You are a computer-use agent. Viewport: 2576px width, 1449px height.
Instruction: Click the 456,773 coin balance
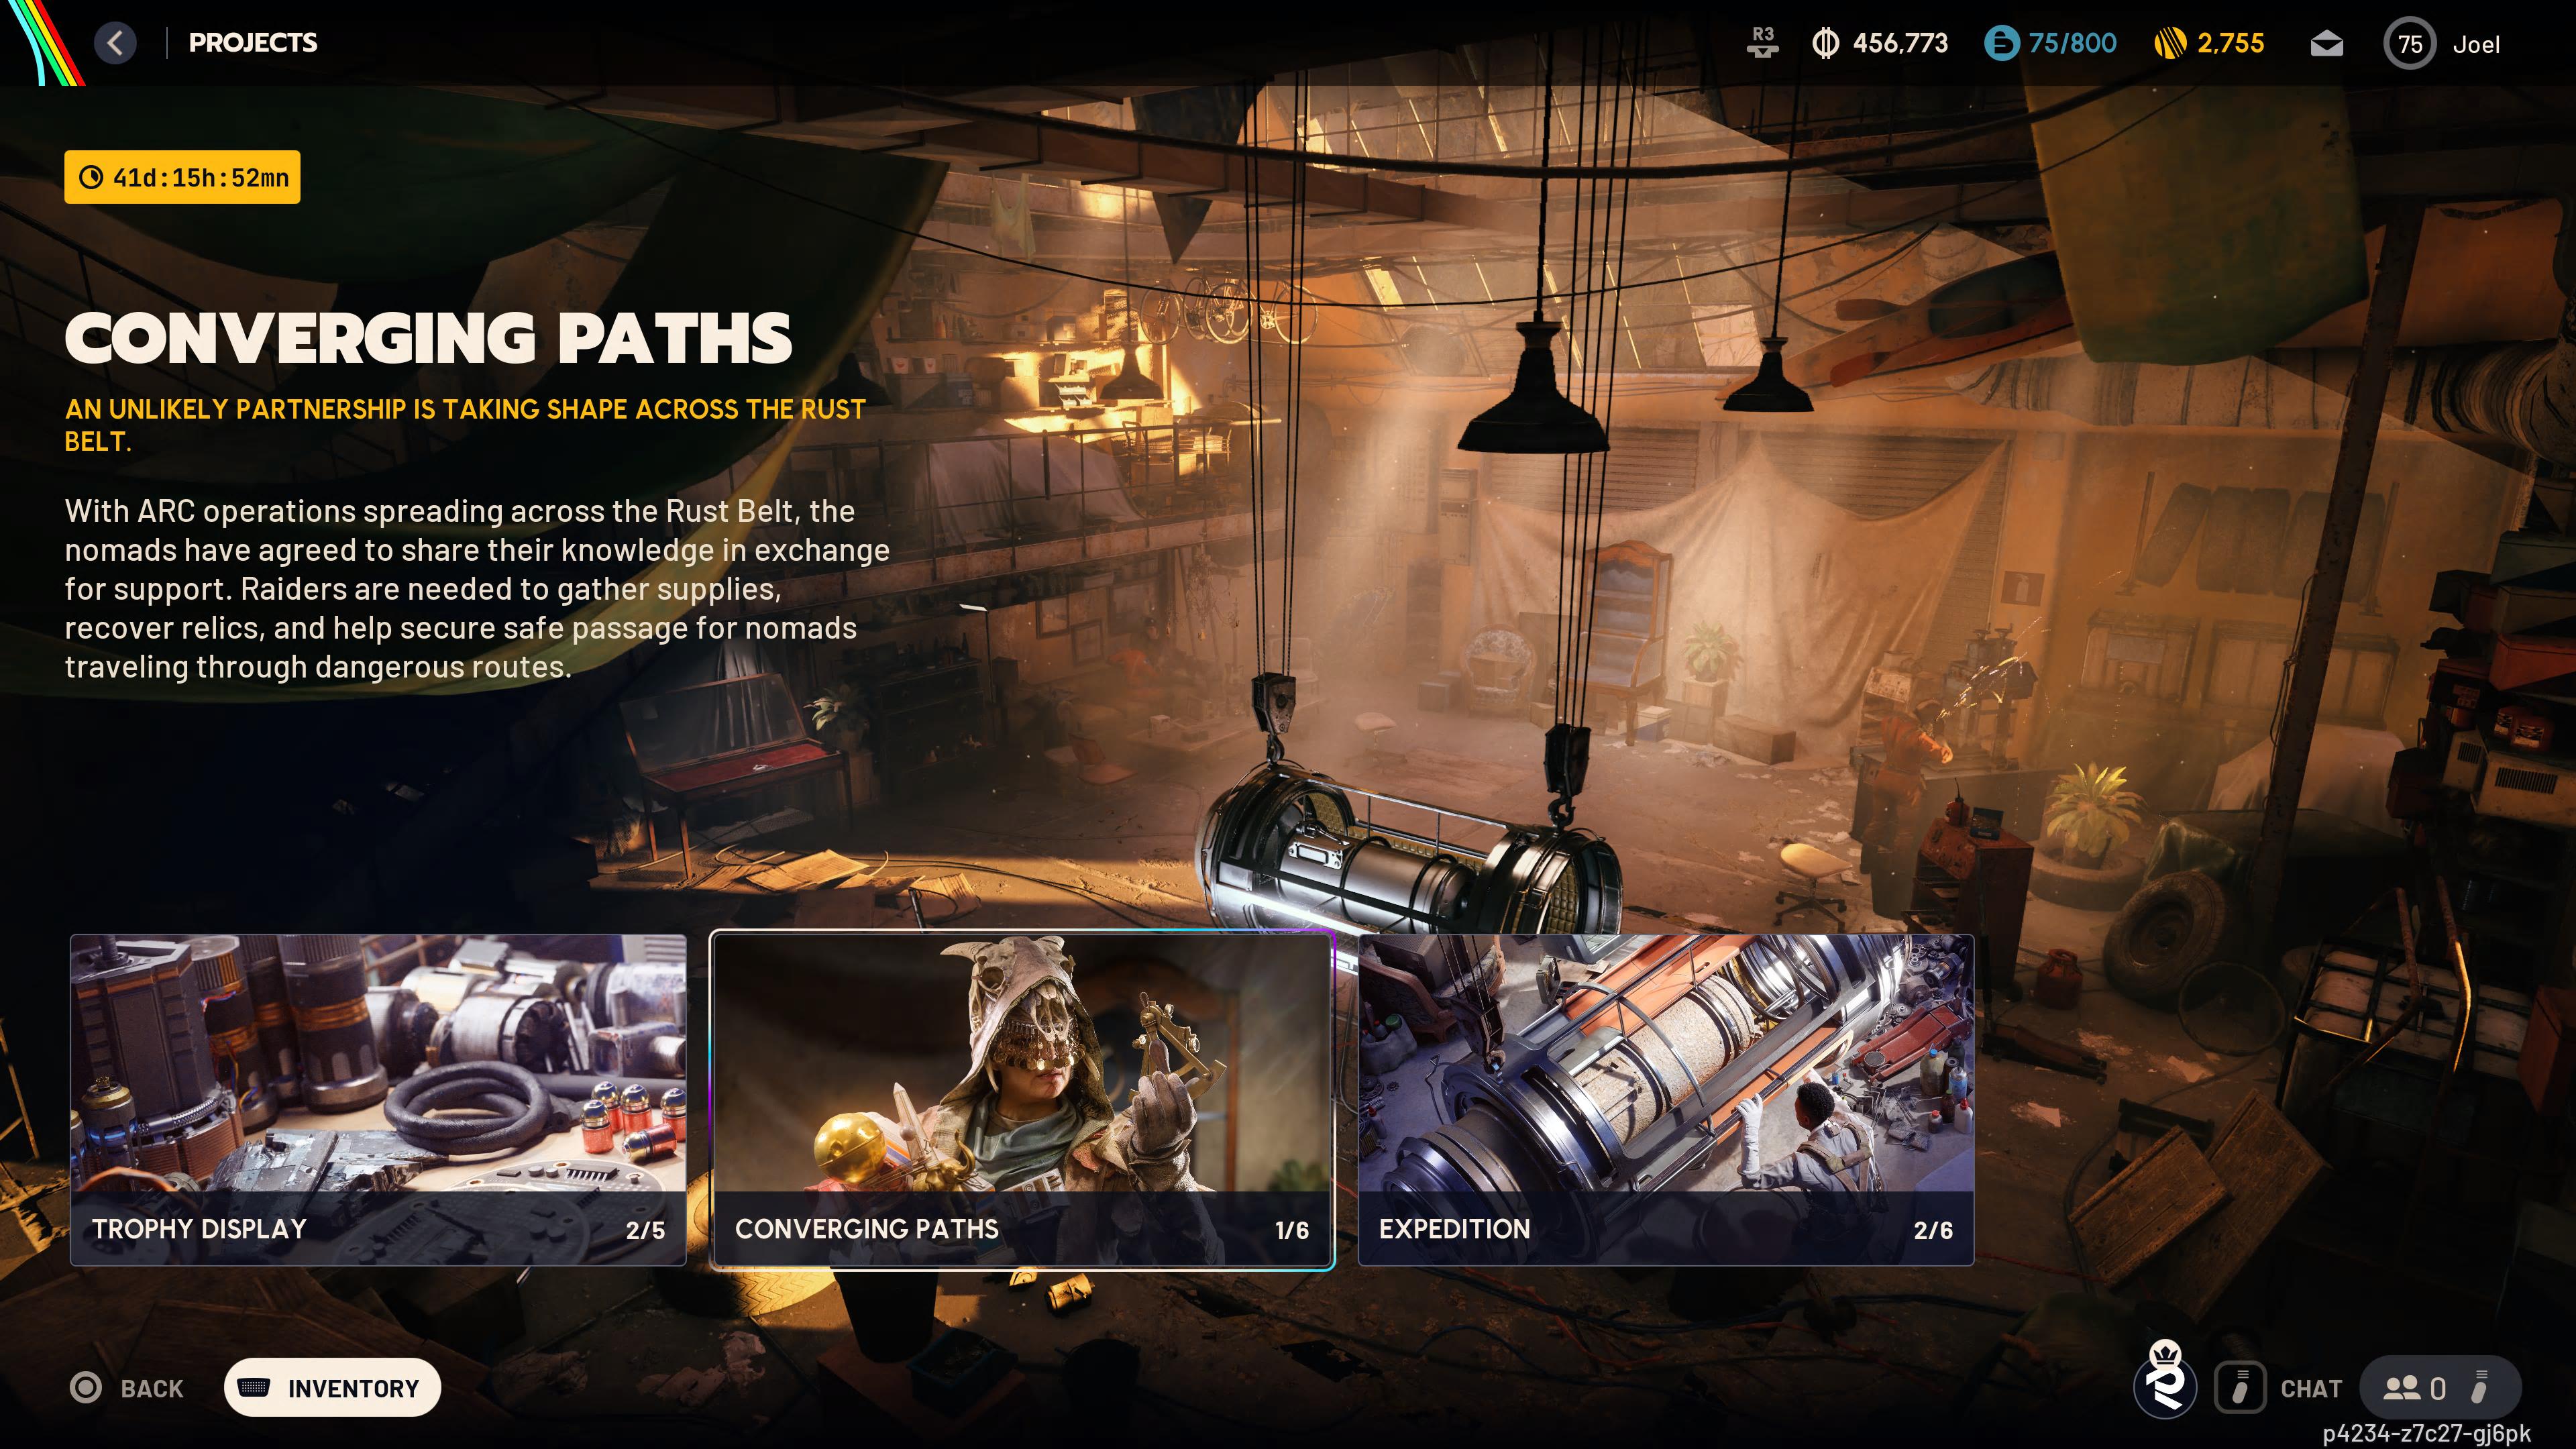pyautogui.click(x=1900, y=43)
